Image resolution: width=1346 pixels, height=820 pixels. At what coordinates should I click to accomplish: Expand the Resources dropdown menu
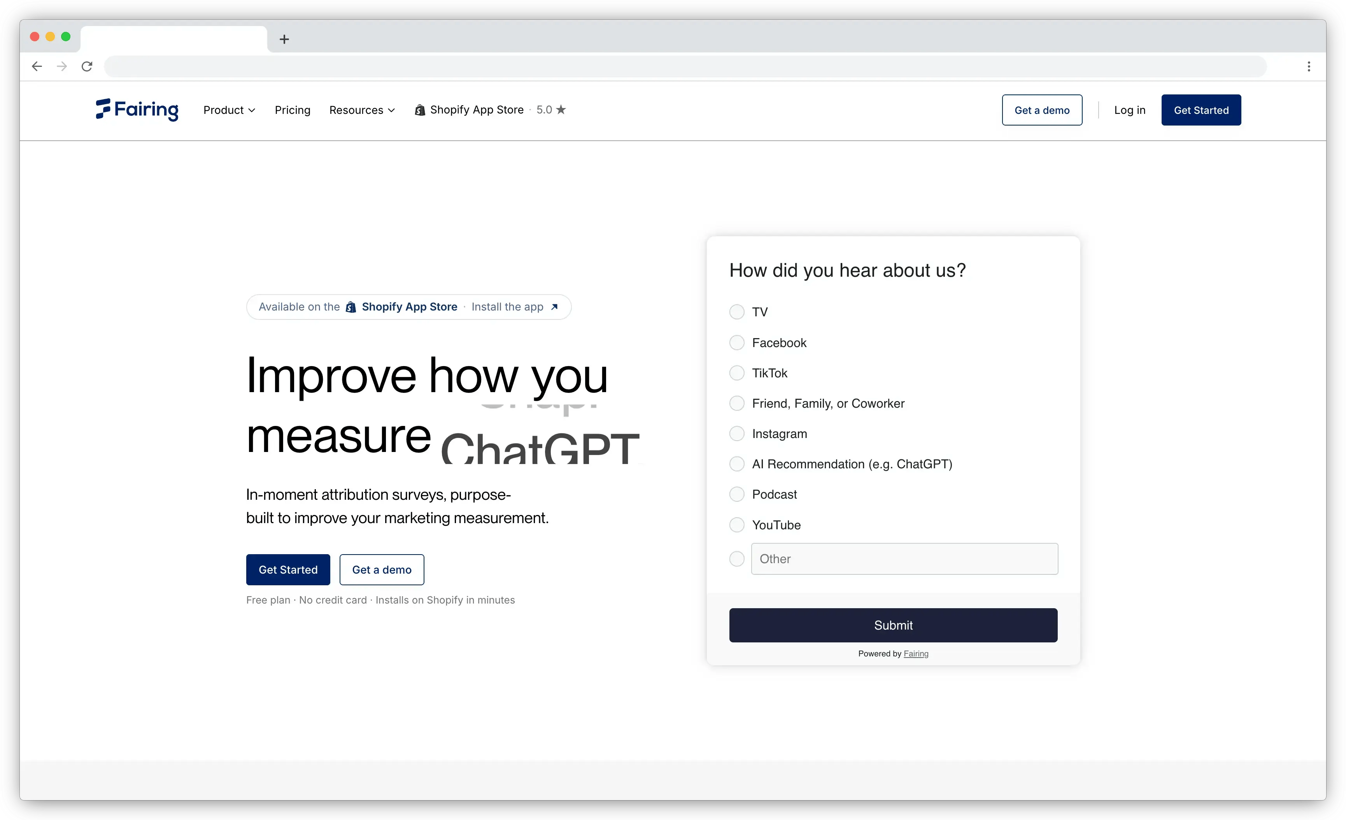pos(362,110)
